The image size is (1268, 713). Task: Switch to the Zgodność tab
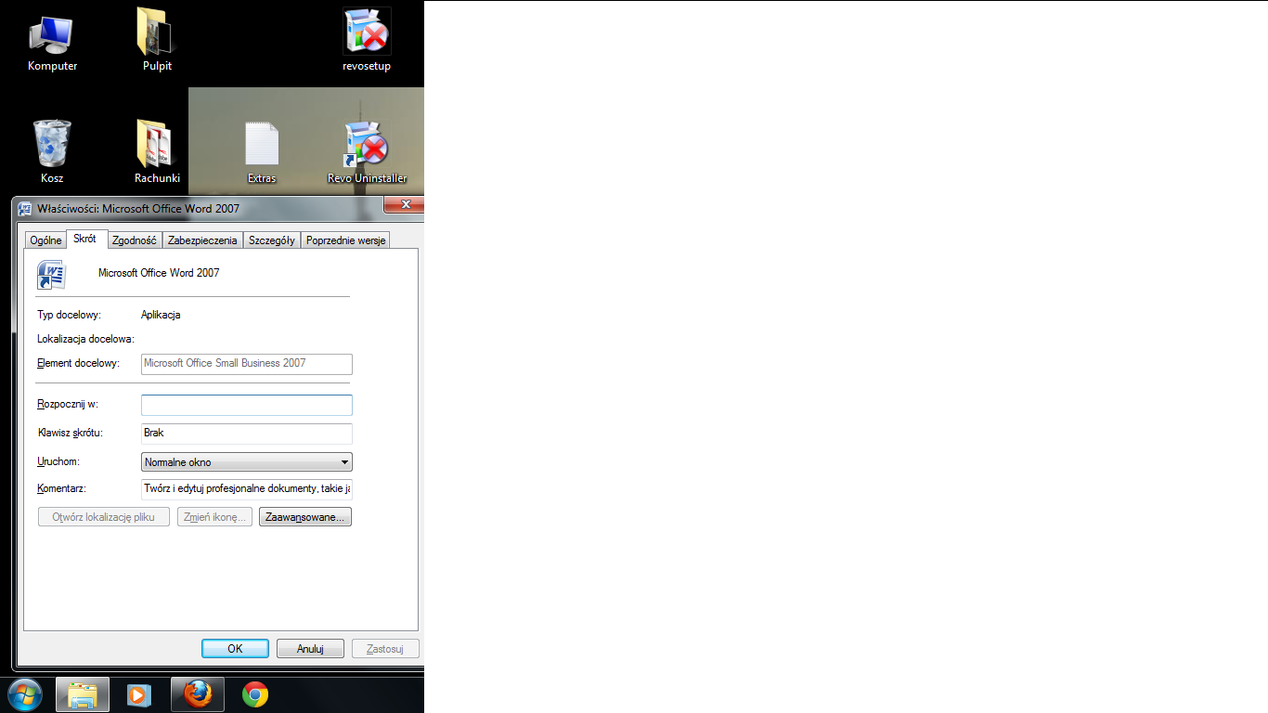click(x=135, y=240)
